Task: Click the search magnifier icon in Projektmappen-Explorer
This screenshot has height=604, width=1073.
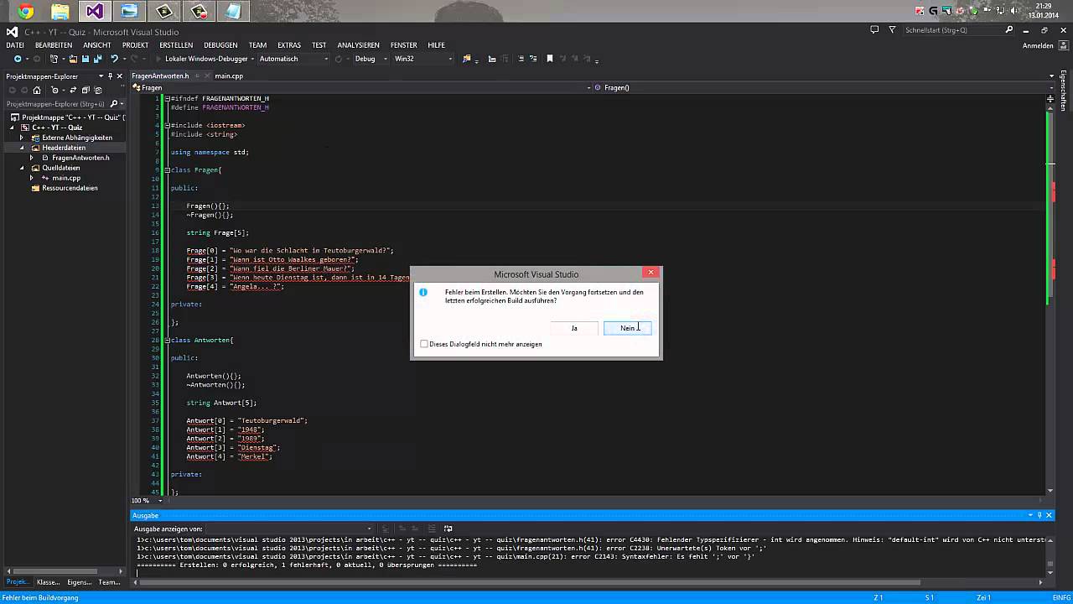Action: [x=114, y=104]
